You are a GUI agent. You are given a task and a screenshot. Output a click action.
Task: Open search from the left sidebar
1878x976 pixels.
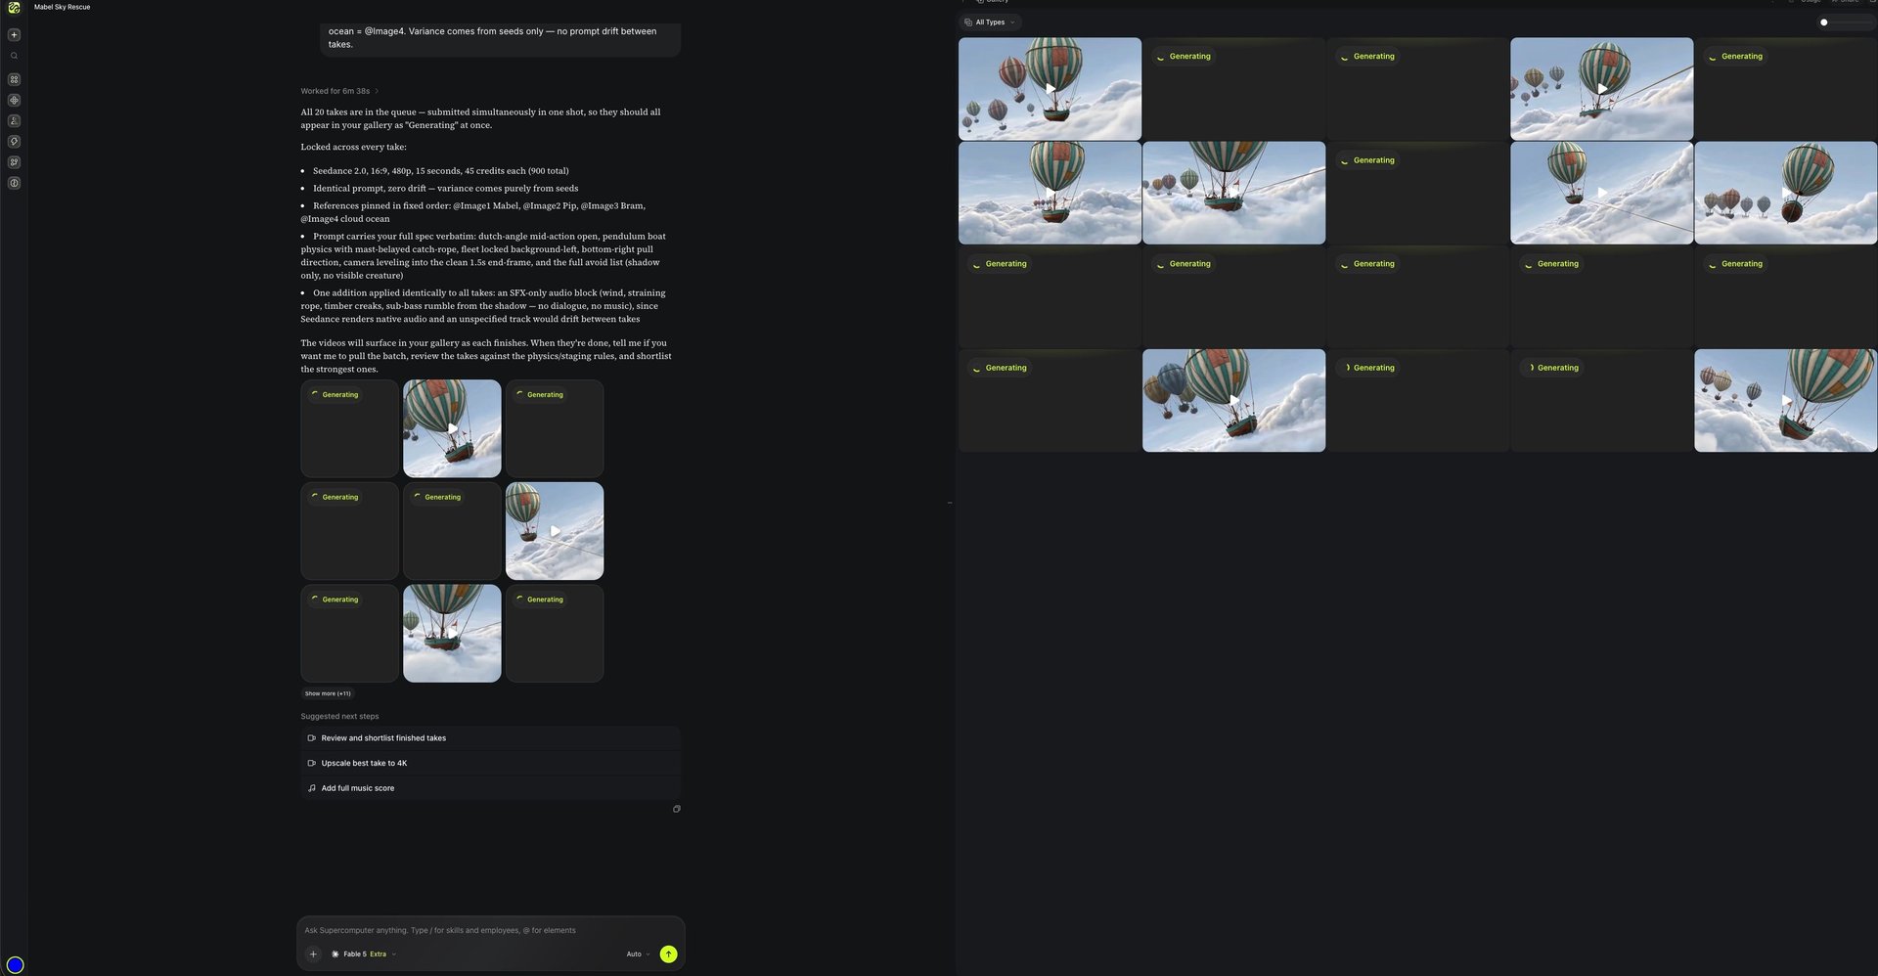tap(14, 56)
